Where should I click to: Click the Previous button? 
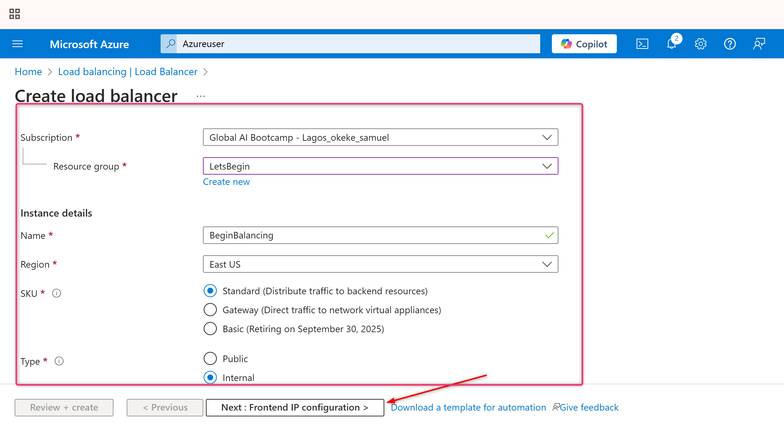coord(165,408)
